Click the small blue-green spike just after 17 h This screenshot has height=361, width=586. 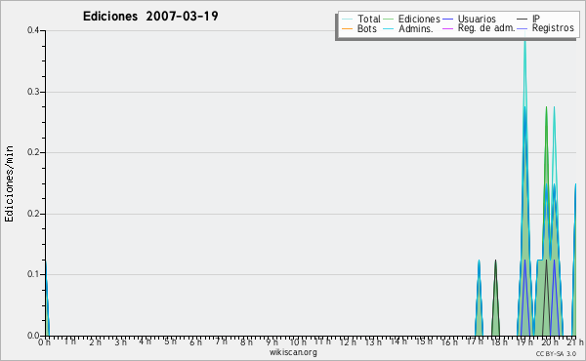pyautogui.click(x=479, y=299)
